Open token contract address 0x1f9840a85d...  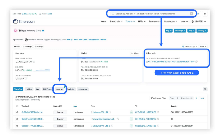172,62
